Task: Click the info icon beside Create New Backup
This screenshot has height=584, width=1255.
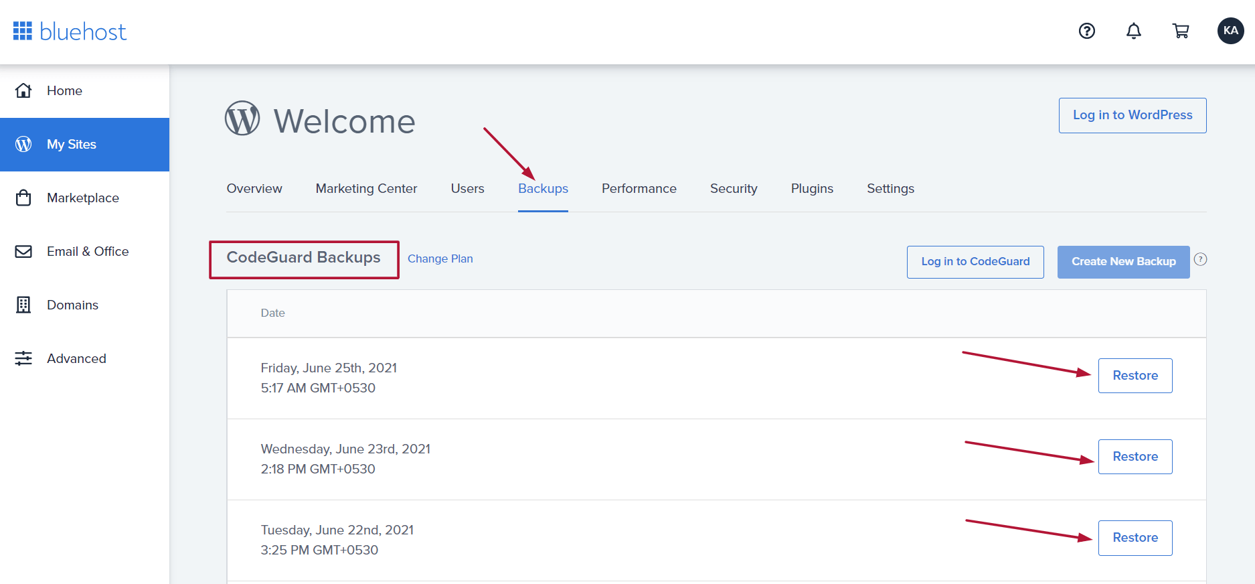Action: [1201, 260]
